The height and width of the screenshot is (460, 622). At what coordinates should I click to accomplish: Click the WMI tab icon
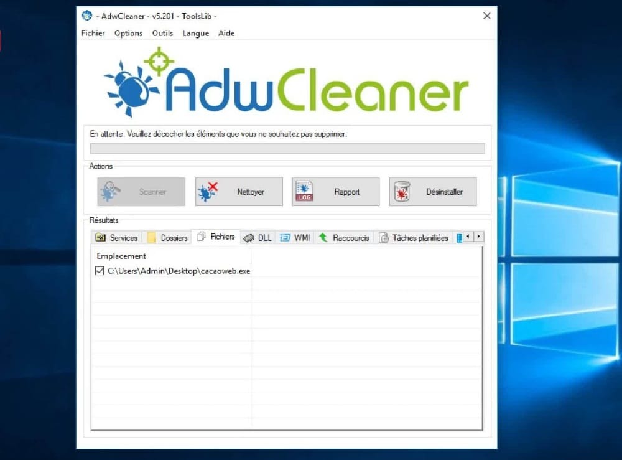[285, 237]
